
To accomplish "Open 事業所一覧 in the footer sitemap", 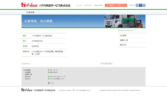I will coord(28,74).
